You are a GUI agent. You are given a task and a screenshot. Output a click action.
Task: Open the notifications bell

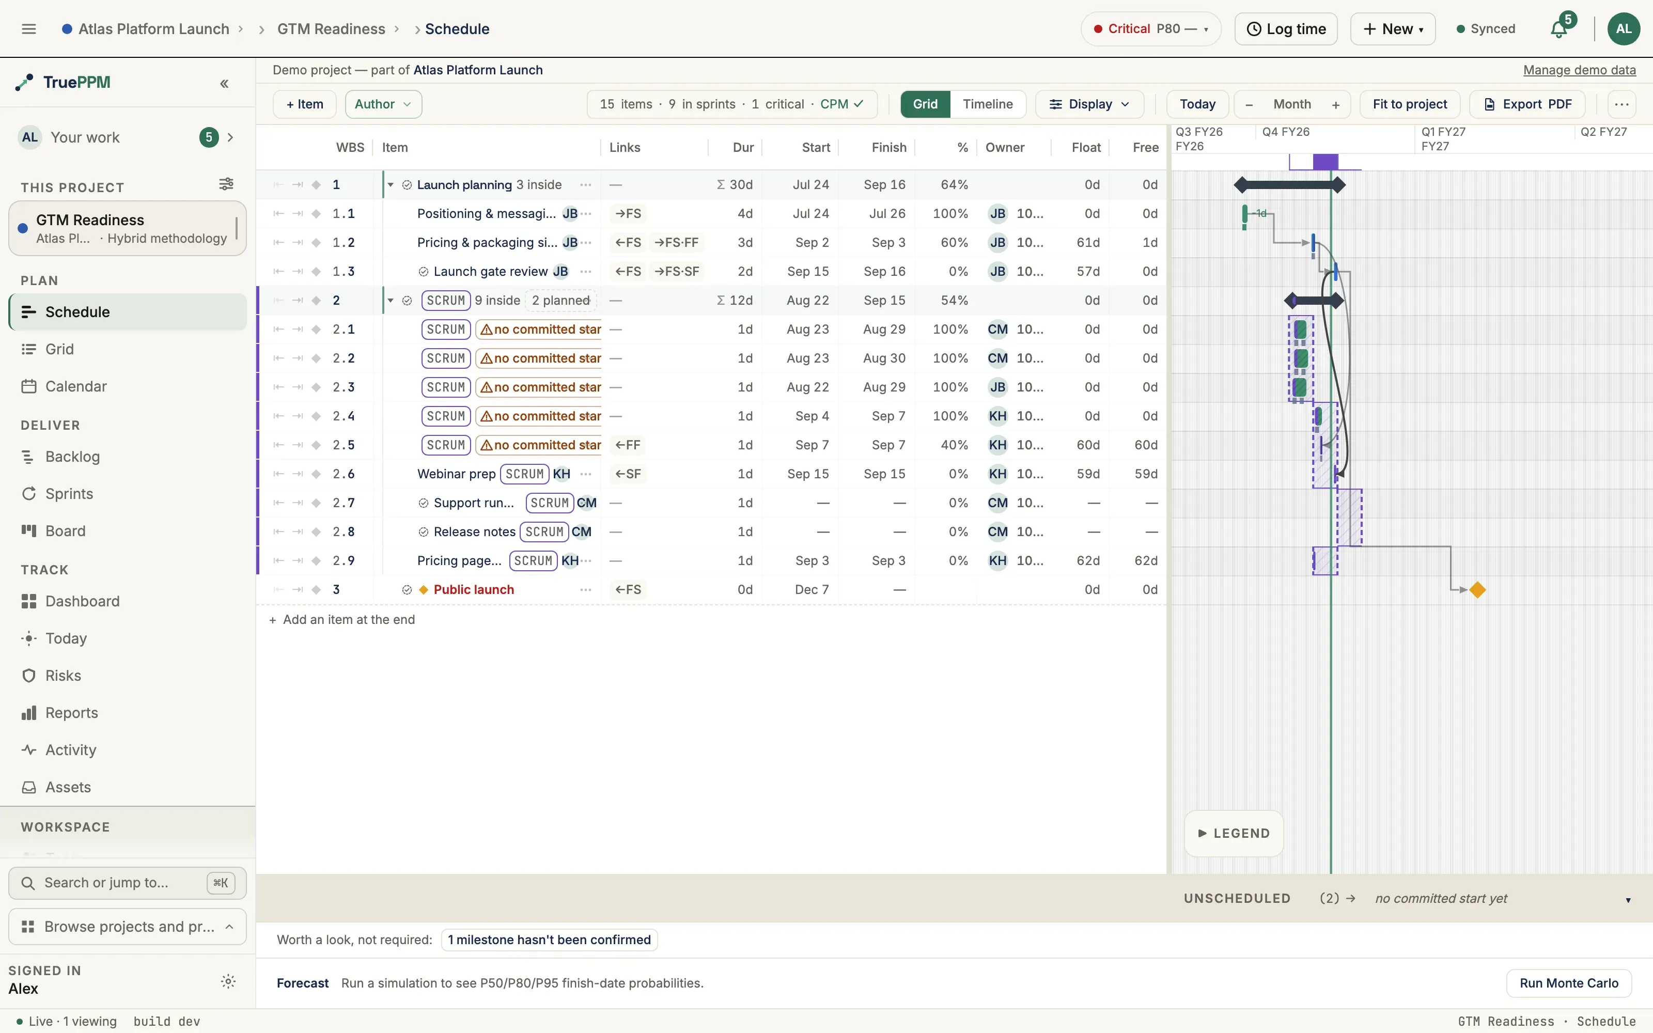(x=1558, y=29)
